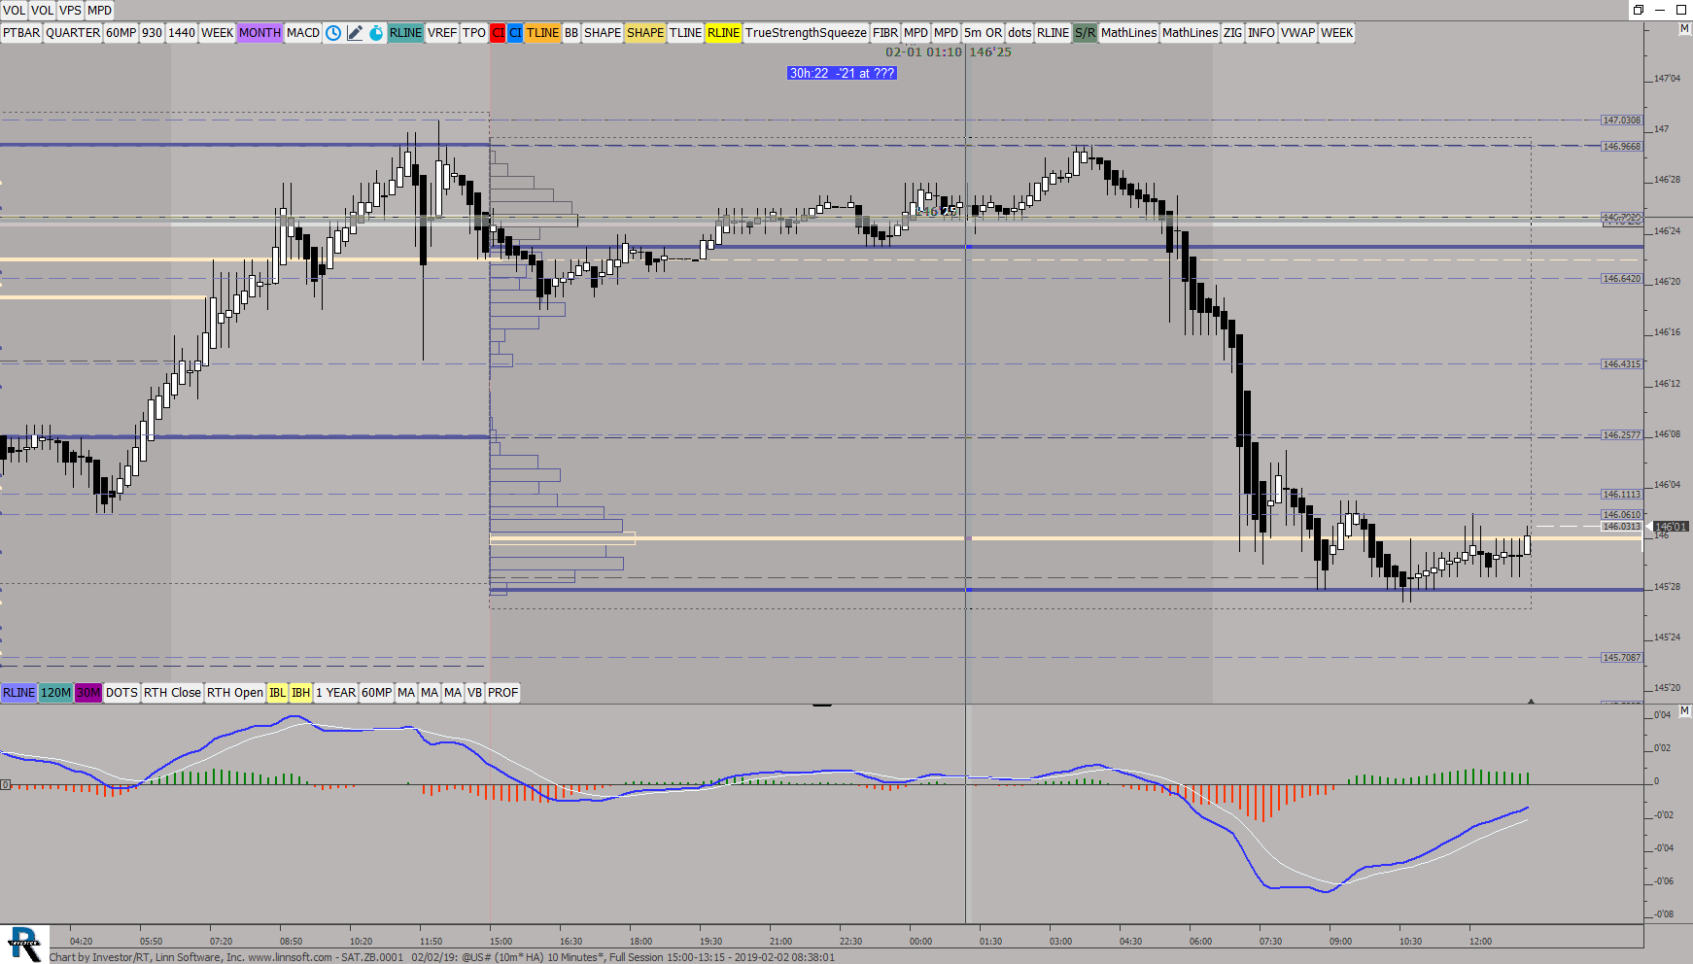Click the restore-down window icon
Screen dimensions: 1693x964
(1638, 10)
